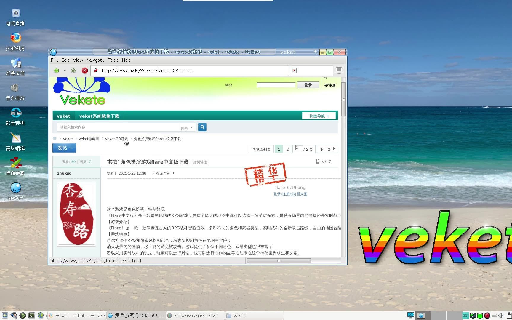Click the znuksg username
512x320 pixels.
[x=64, y=173]
